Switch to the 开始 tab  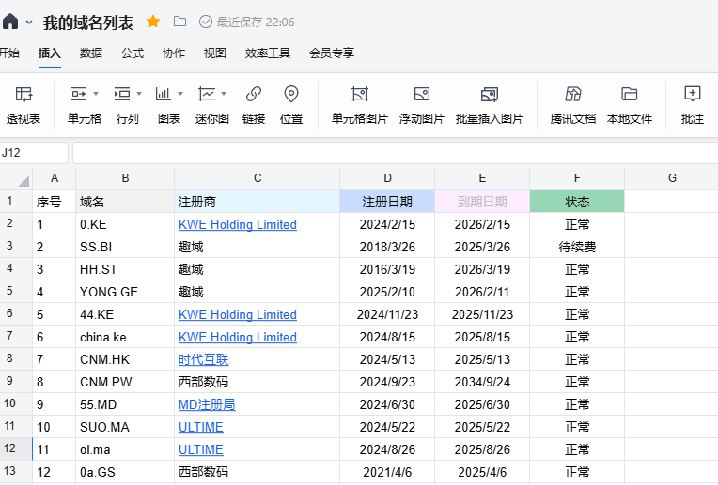[x=9, y=53]
